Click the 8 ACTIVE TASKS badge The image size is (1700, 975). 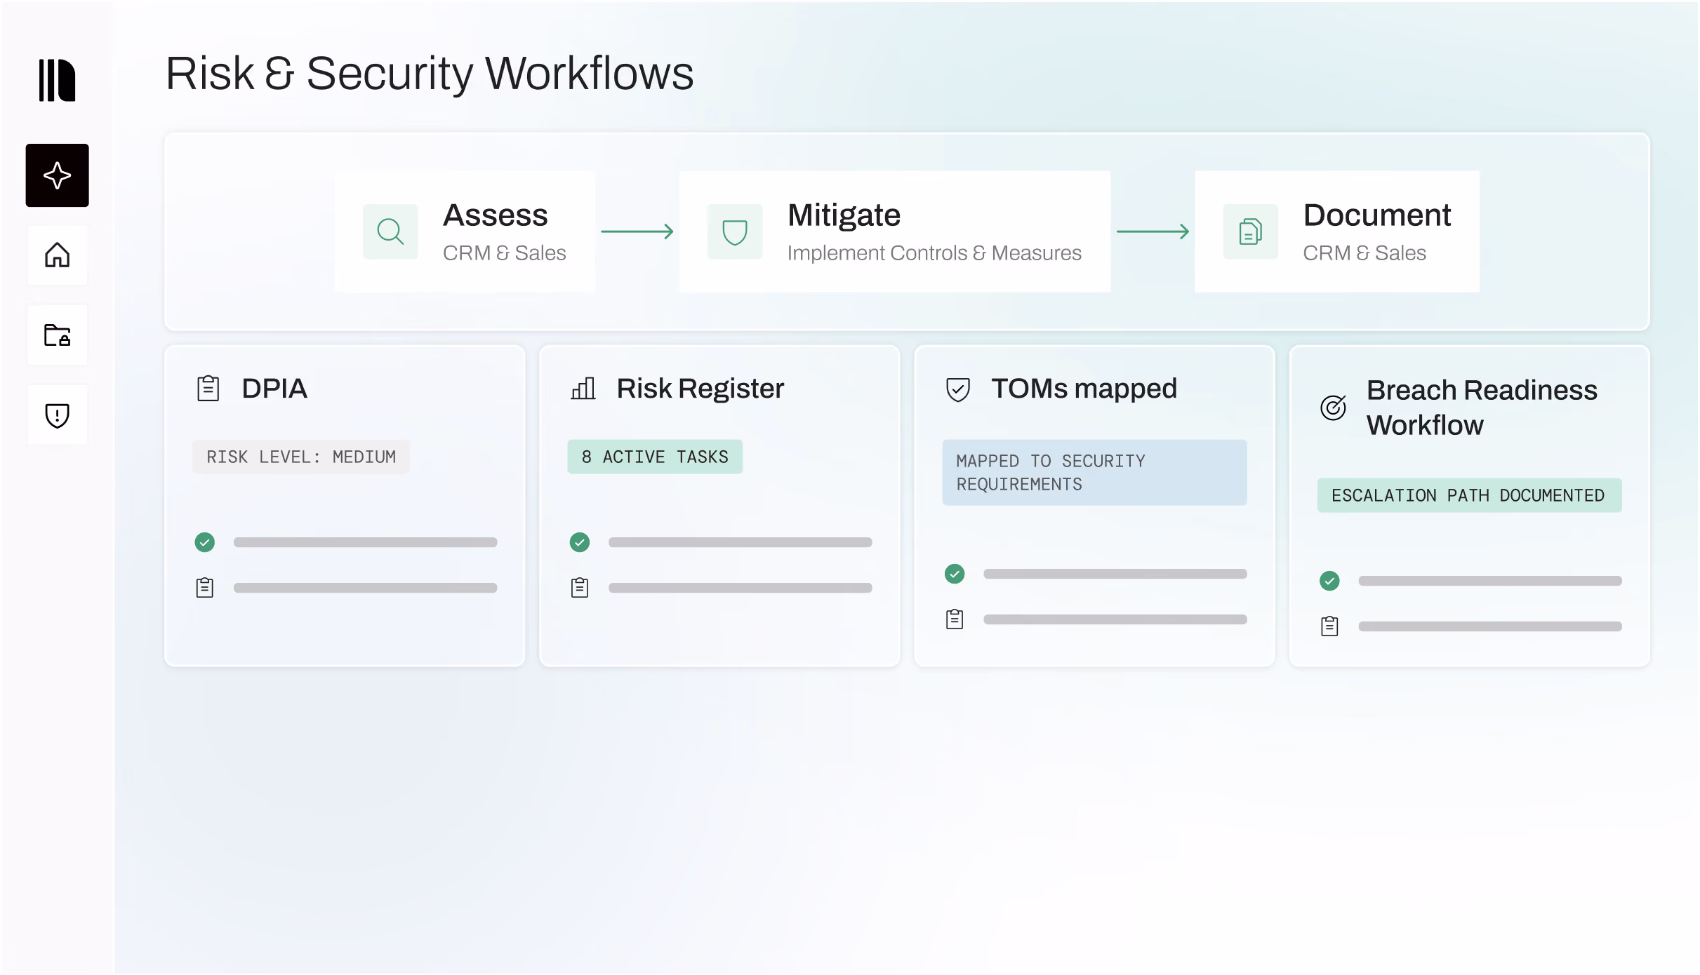[655, 457]
